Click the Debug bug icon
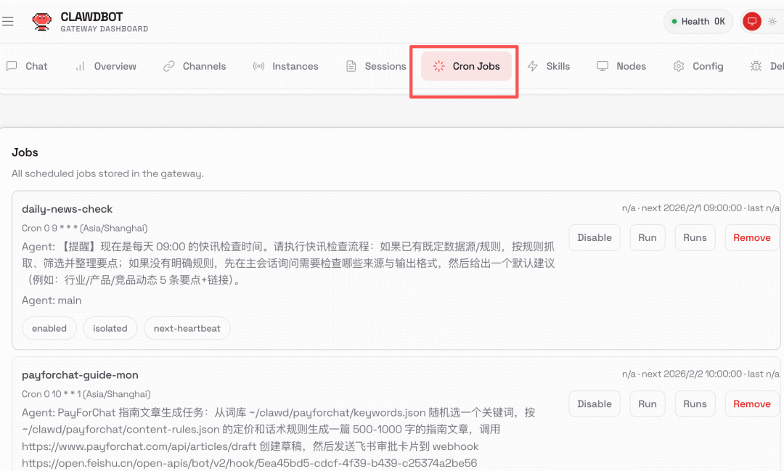This screenshot has width=784, height=471. click(x=756, y=66)
